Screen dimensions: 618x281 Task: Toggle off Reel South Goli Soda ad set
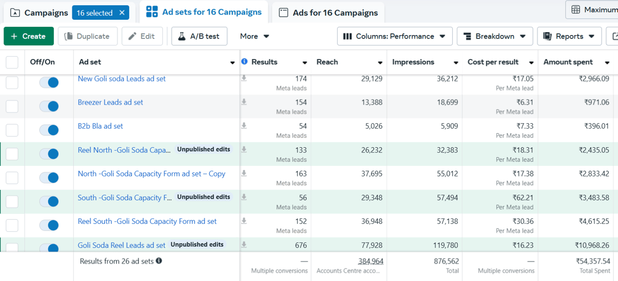[49, 225]
